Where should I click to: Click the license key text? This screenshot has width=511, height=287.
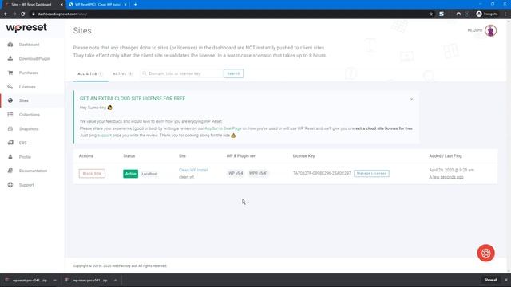322,173
